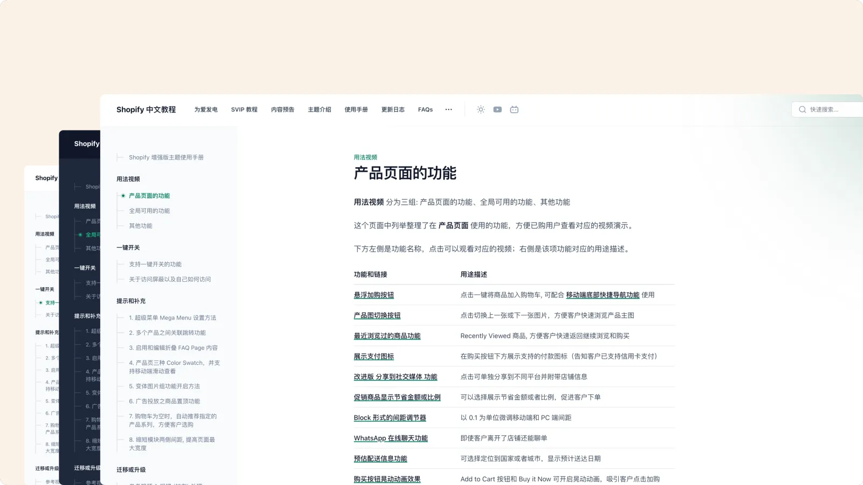Open the Bilibili channel icon
The width and height of the screenshot is (863, 485).
tap(514, 109)
